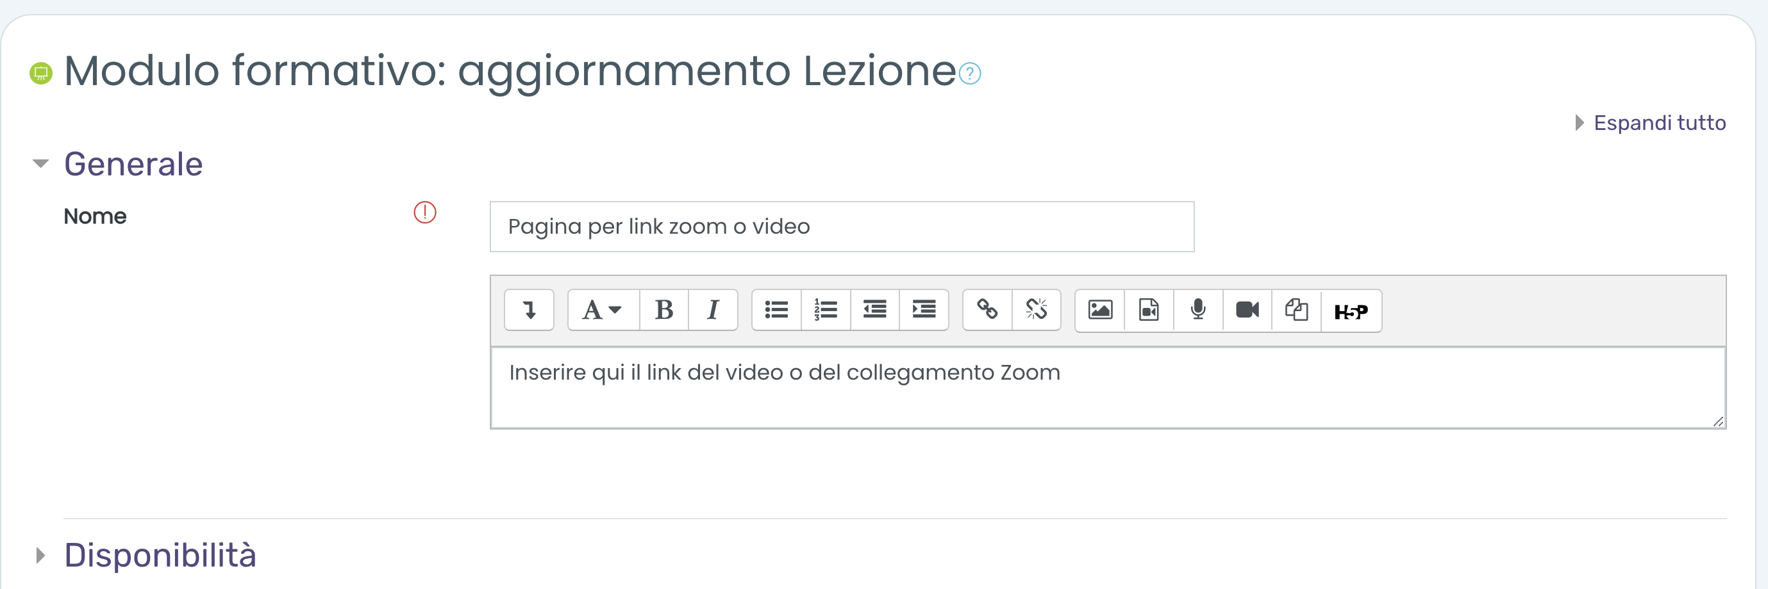This screenshot has height=589, width=1768.
Task: Remove a link with the unlink icon
Action: click(x=1037, y=310)
